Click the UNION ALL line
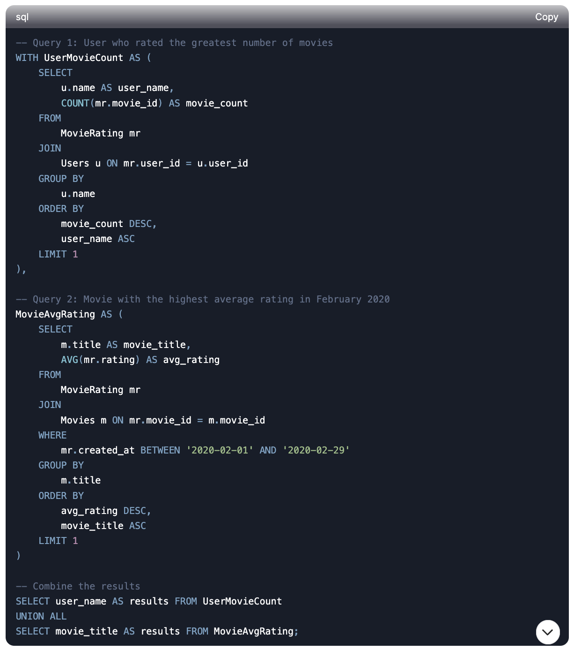Screen dimensions: 574x650 (x=41, y=616)
